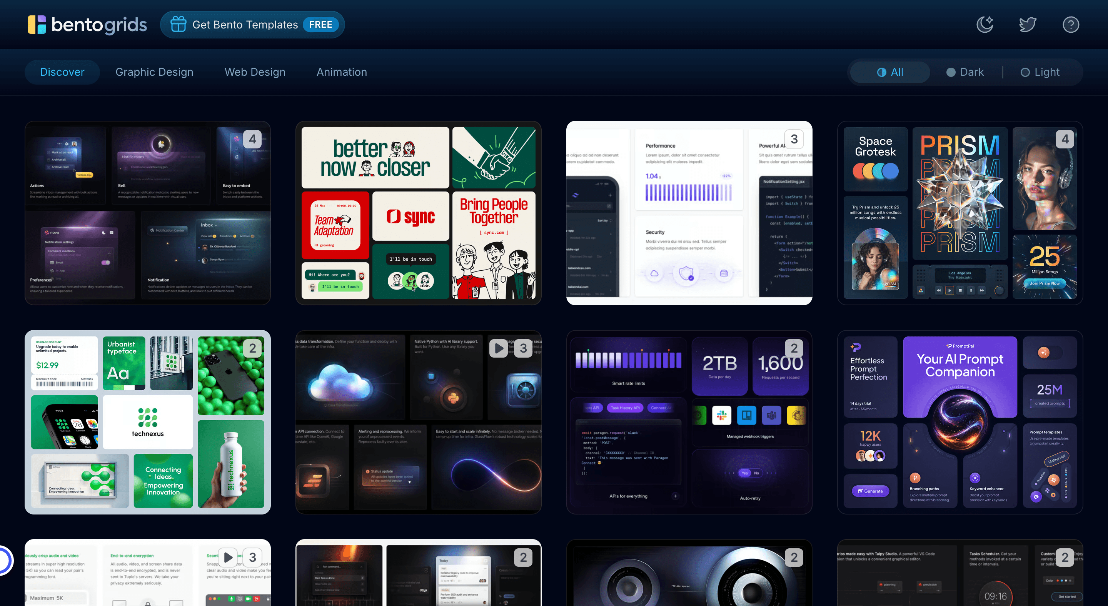
Task: Click the 4 count badge on the PRISM card
Action: click(1065, 139)
